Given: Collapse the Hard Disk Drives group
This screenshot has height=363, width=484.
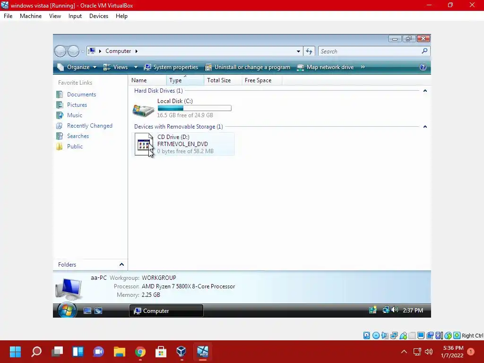Looking at the screenshot, I should coord(425,91).
